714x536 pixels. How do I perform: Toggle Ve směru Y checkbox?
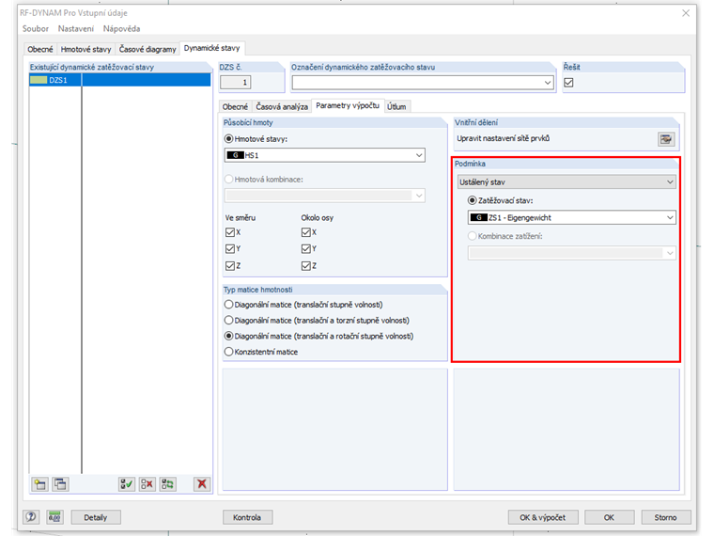(230, 249)
